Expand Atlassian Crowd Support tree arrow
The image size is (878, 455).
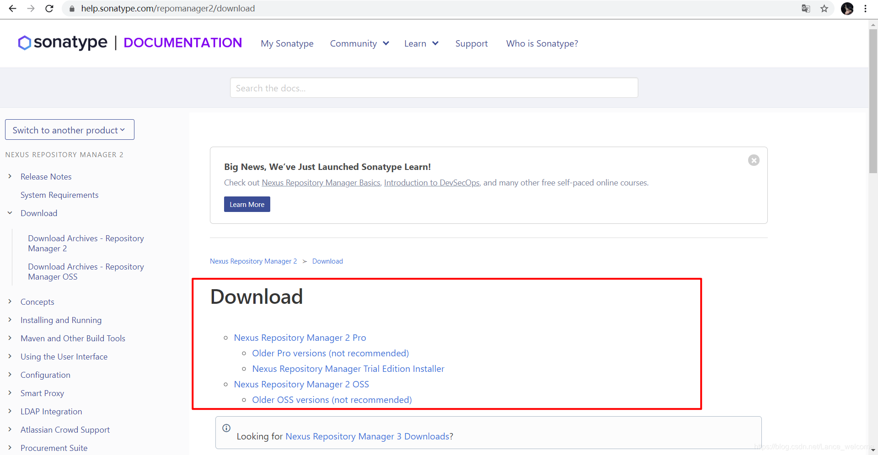coord(10,429)
